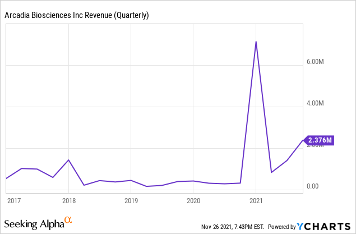
Task: Click the chart title 'Arcadia Biosciences Inc Revenue (Quarterly)'
Action: 77,15
